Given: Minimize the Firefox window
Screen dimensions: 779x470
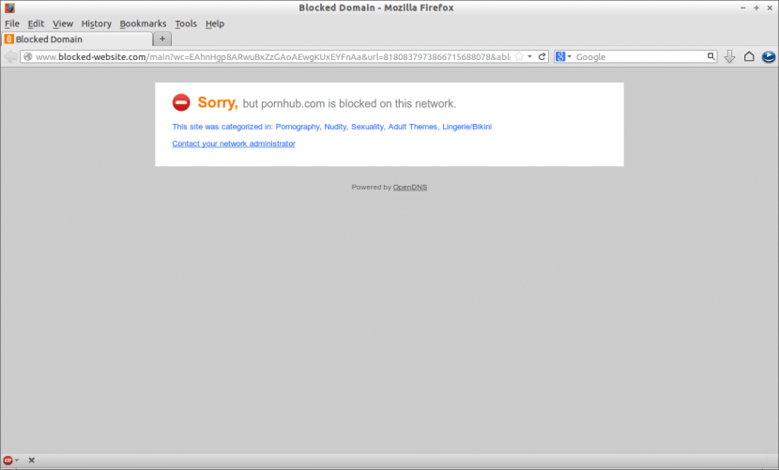Looking at the screenshot, I should point(742,8).
